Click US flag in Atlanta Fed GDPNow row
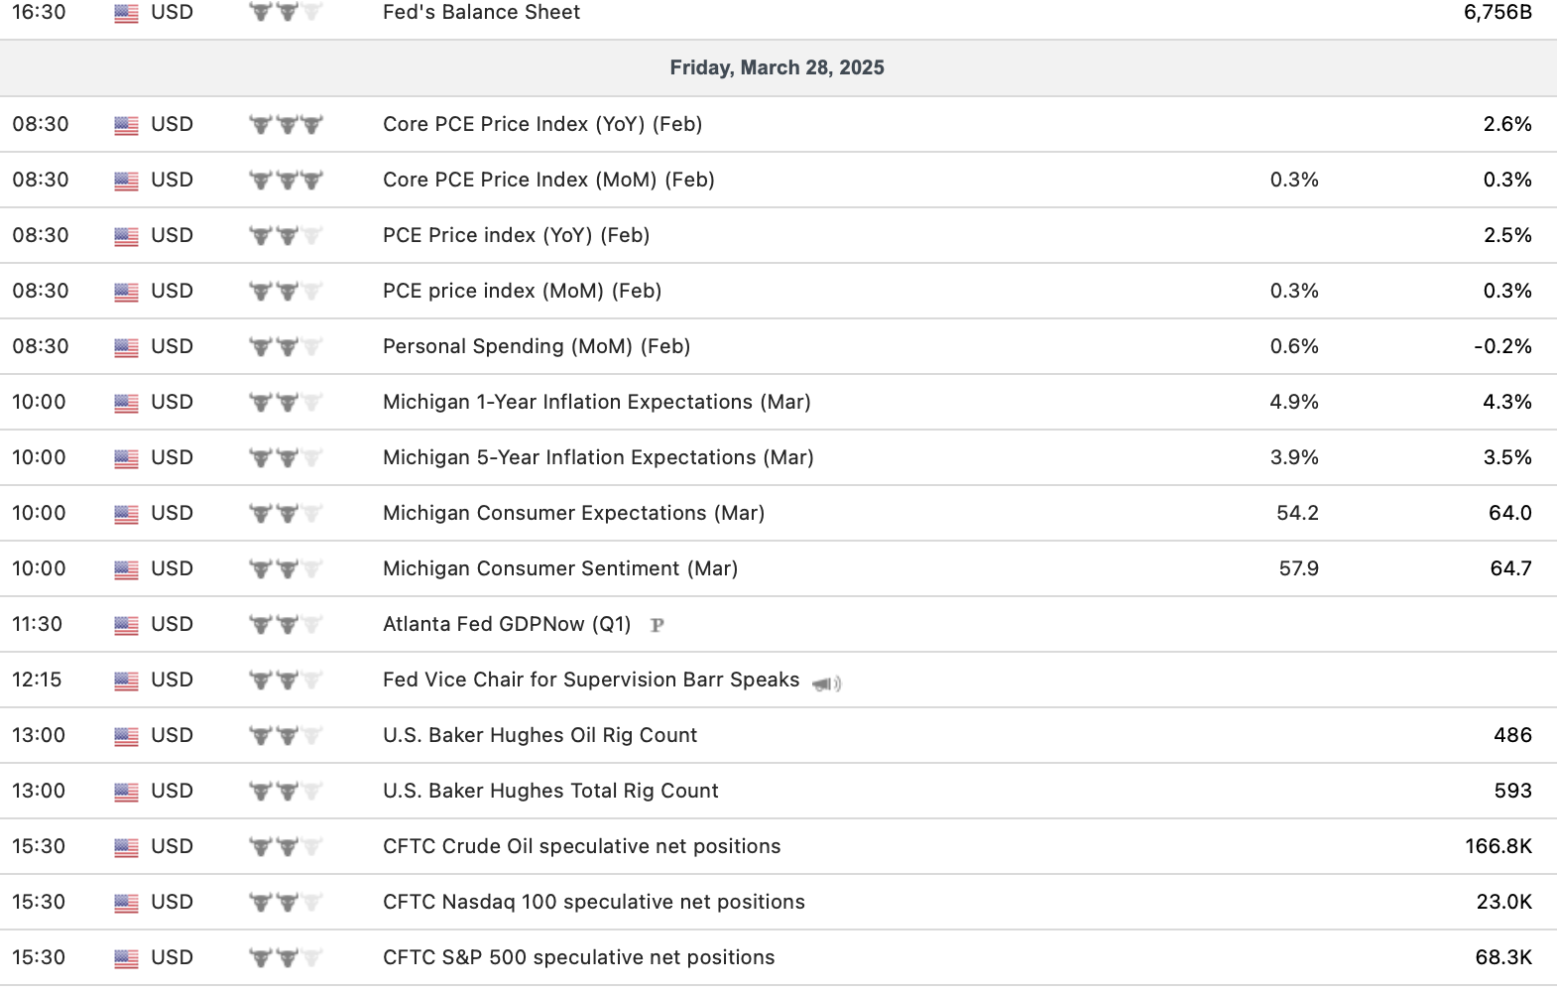Viewport: 1557px width, 992px height. pos(126,625)
